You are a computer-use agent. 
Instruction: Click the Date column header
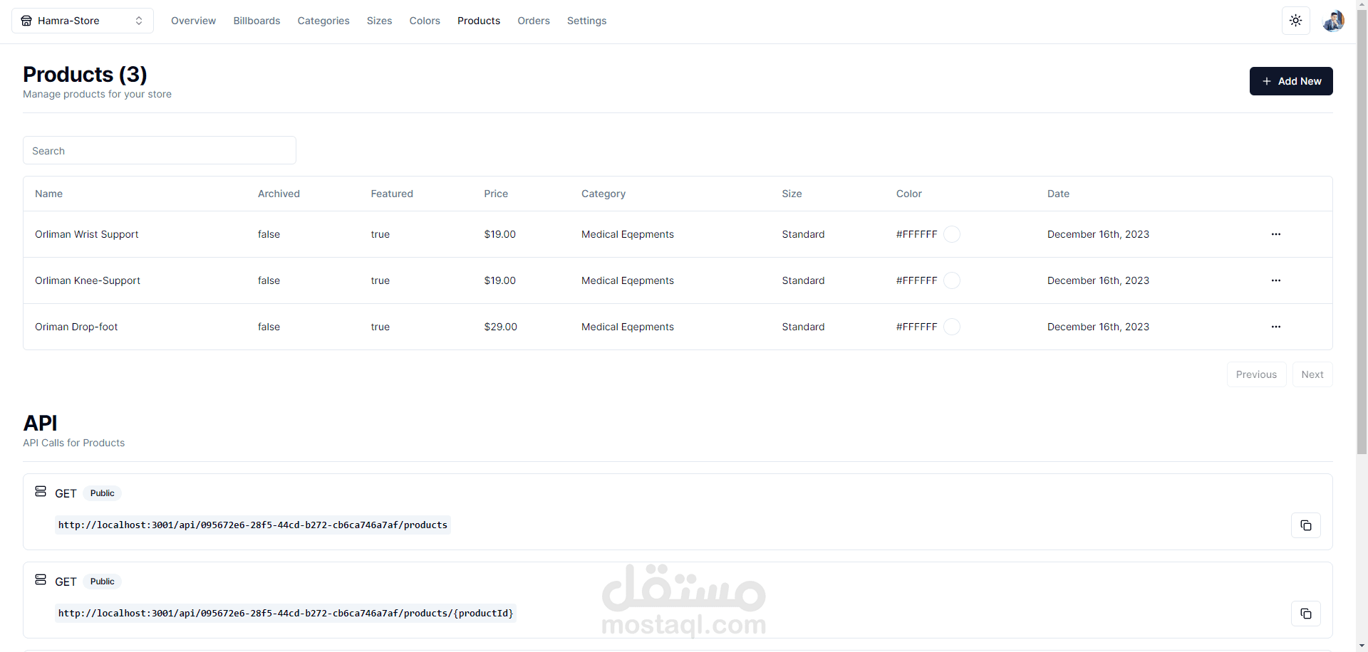[1058, 194]
